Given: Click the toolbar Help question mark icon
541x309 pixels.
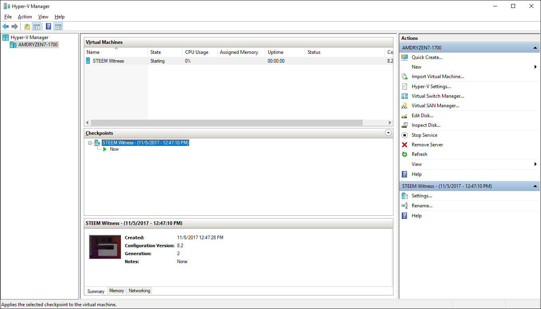Looking at the screenshot, I should pos(49,27).
